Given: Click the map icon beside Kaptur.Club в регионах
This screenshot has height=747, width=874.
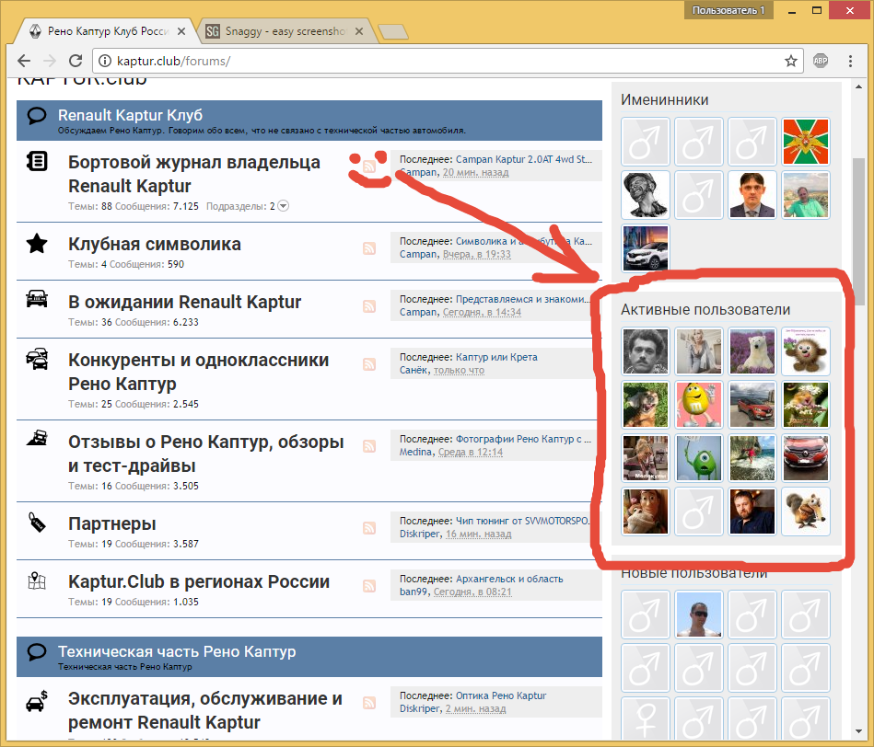Looking at the screenshot, I should tap(37, 580).
